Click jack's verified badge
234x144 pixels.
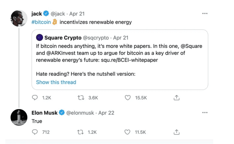coord(46,14)
